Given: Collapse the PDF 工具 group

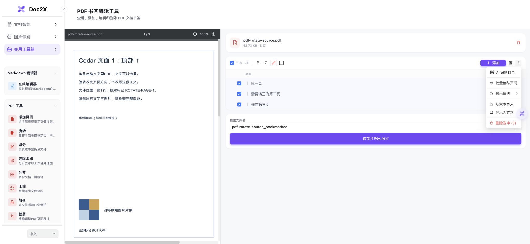Looking at the screenshot, I should coord(55,106).
